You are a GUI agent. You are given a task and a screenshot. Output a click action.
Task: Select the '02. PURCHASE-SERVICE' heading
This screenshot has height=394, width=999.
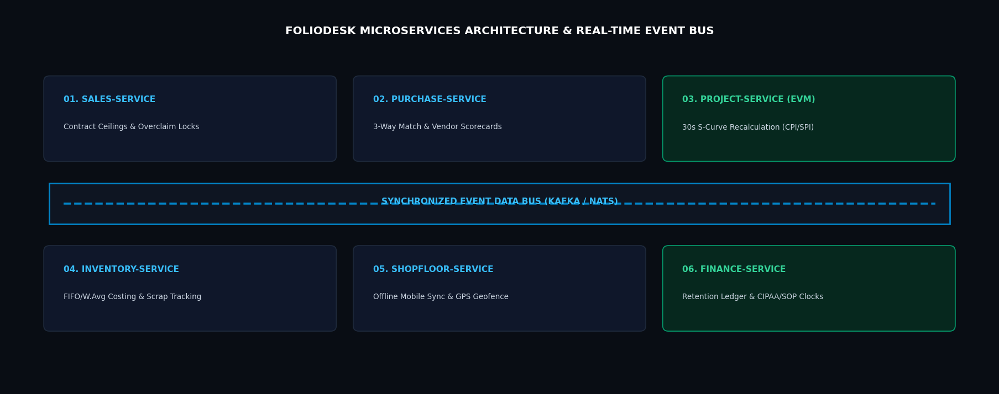coord(430,99)
